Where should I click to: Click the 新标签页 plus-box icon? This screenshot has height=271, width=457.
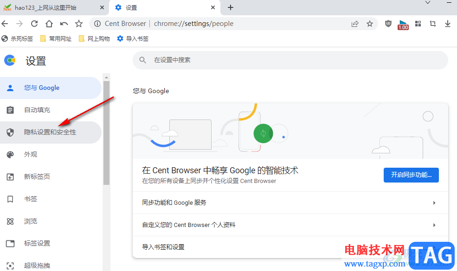click(x=10, y=176)
